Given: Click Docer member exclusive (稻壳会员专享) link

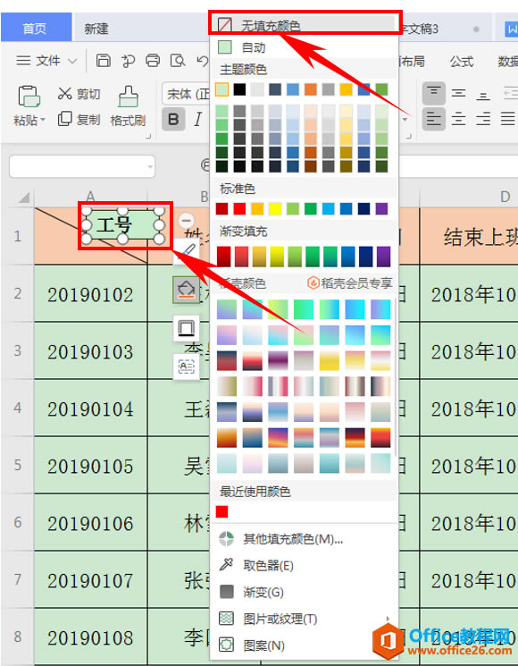Looking at the screenshot, I should point(349,282).
